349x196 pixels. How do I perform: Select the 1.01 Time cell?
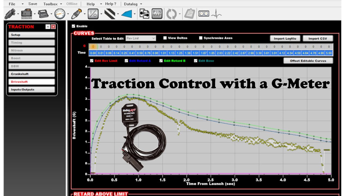163,53
